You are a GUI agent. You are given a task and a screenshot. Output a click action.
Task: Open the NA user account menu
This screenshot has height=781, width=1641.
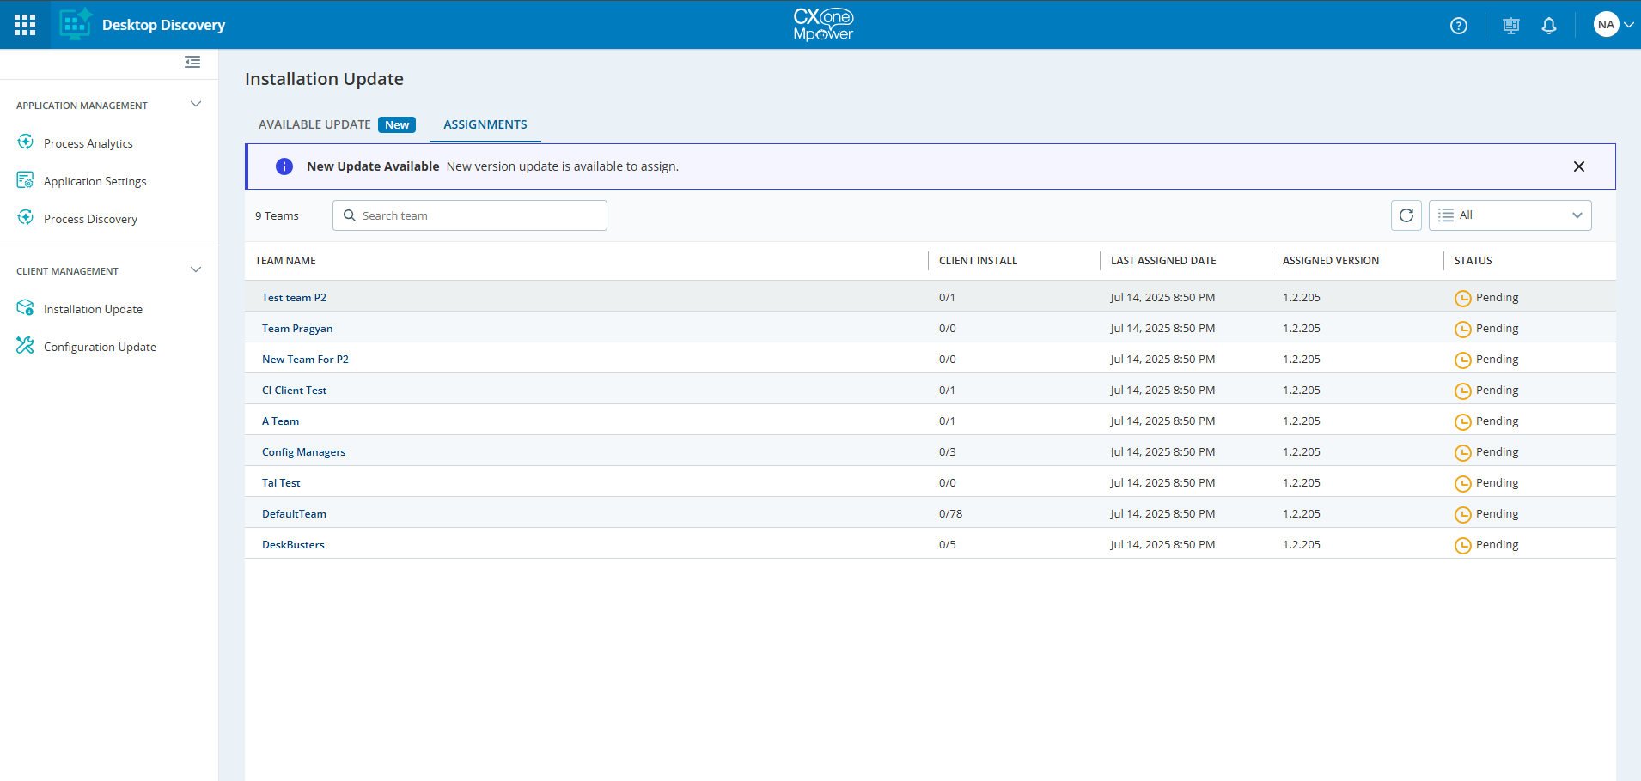[1612, 25]
